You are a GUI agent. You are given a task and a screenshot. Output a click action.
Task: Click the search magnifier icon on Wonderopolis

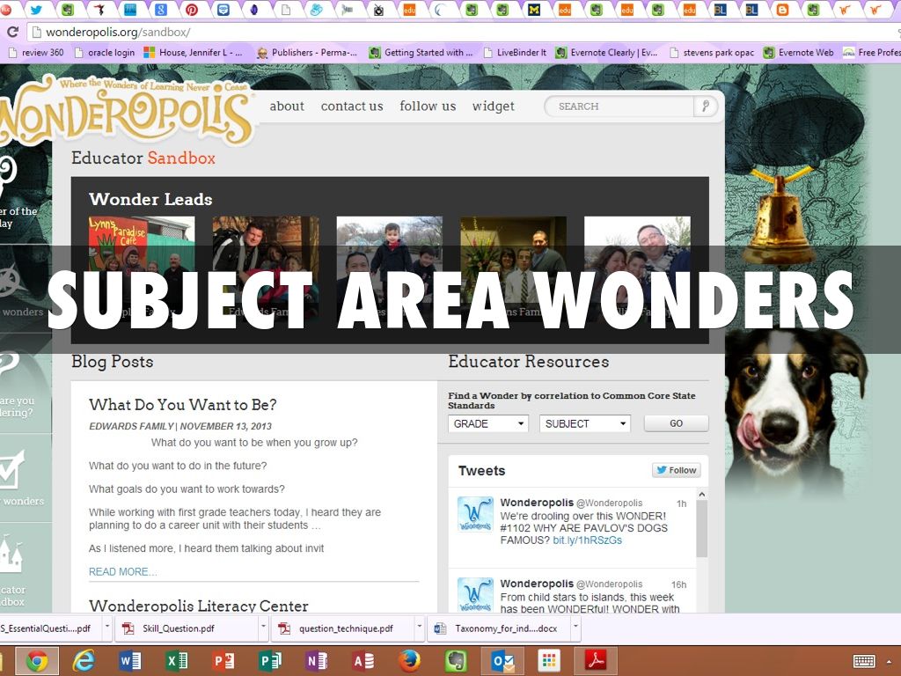pyautogui.click(x=705, y=107)
